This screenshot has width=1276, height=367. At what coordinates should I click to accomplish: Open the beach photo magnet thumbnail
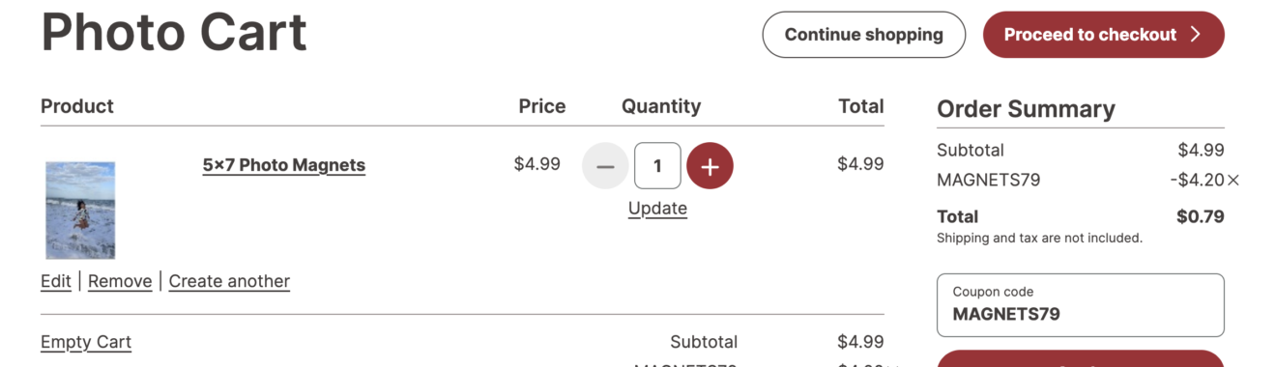coord(80,211)
